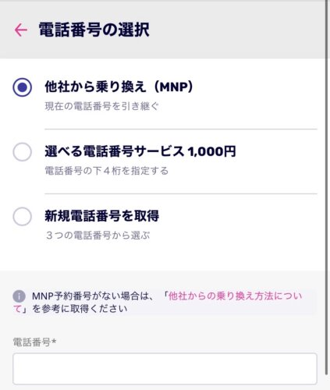Click the divider below the MNP option
The height and width of the screenshot is (390, 330).
[181, 129]
